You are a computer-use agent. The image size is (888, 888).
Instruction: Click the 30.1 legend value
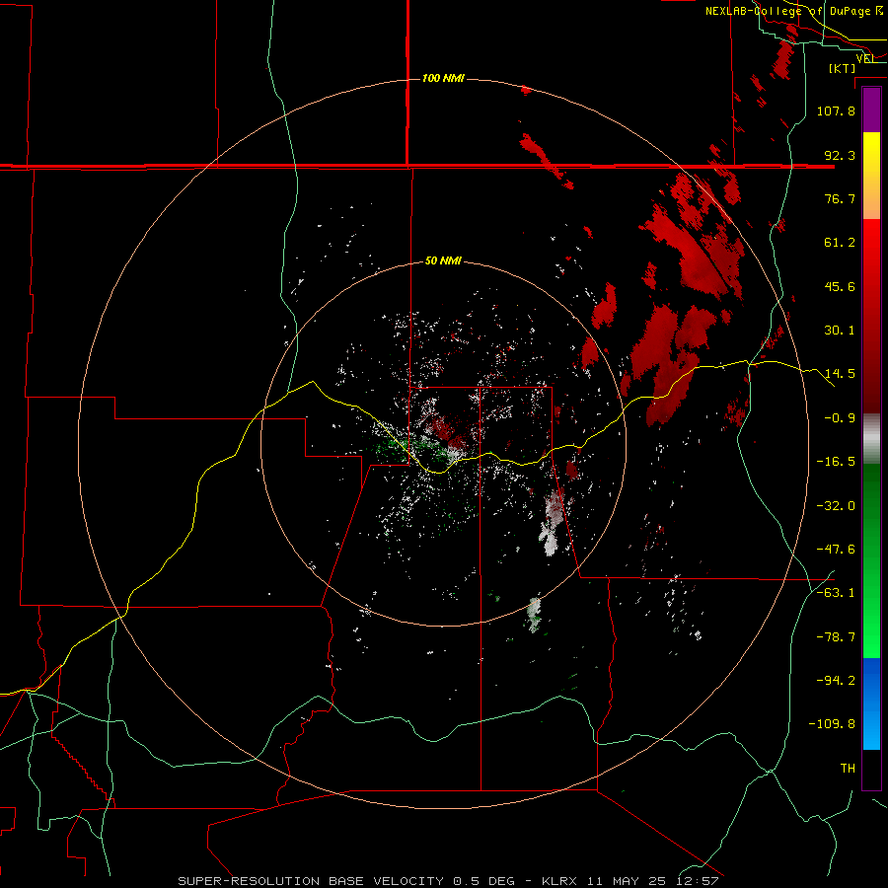click(840, 331)
